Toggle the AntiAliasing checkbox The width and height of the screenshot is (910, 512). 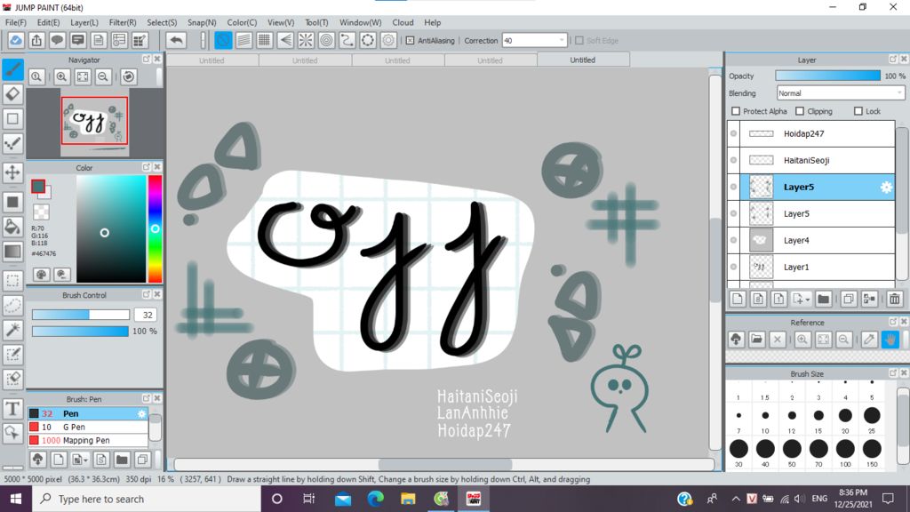[x=411, y=41]
